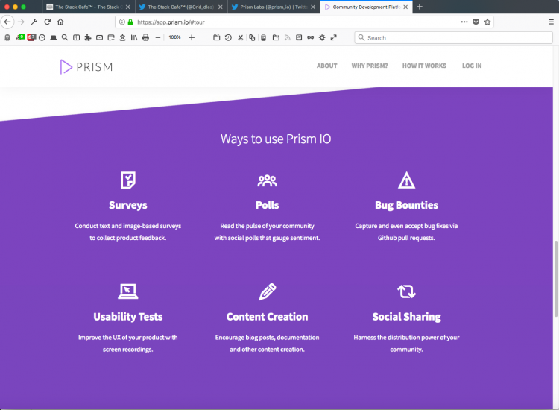Click the Social Sharing heading

(x=406, y=317)
